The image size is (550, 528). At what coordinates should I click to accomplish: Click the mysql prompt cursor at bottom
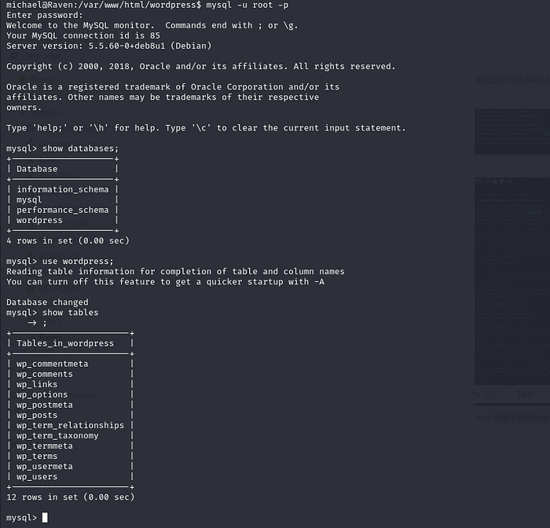click(45, 517)
